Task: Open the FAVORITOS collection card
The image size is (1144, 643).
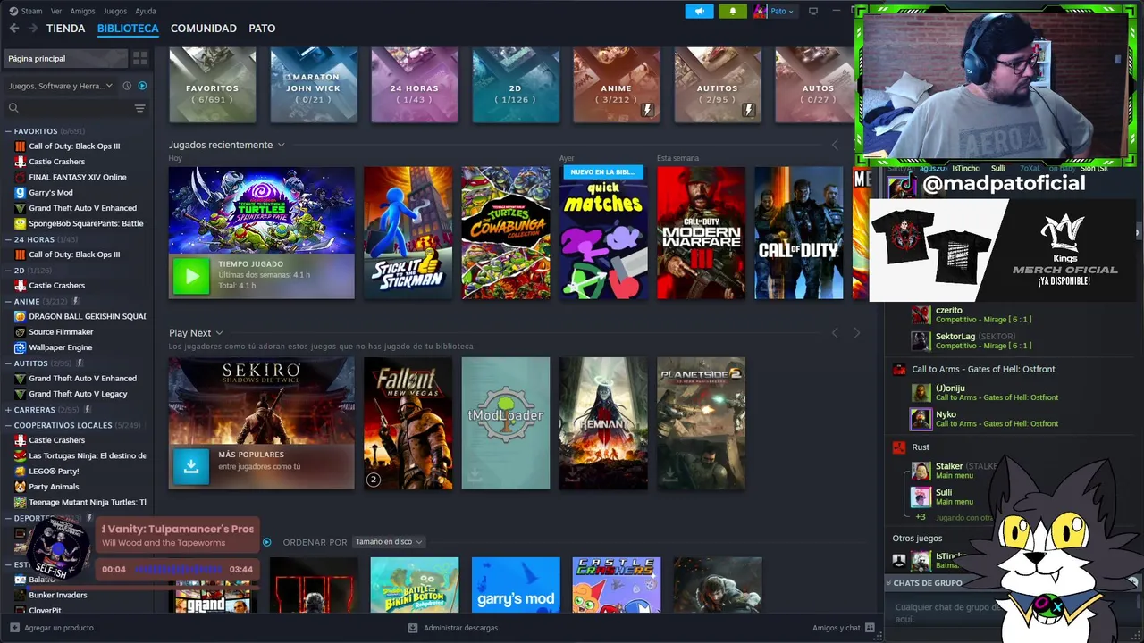Action: (212, 85)
